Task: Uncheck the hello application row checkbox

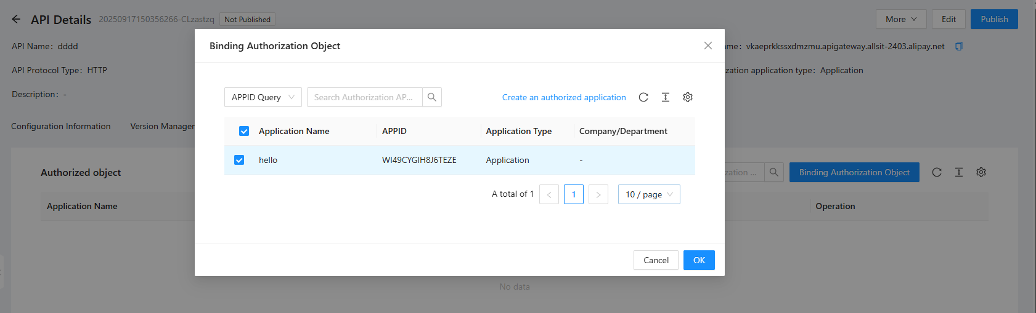Action: 239,160
